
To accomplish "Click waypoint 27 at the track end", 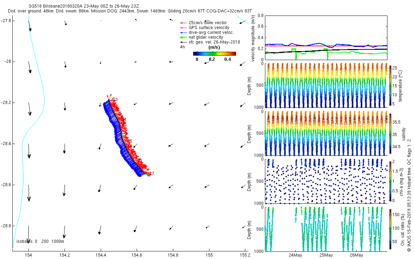I will (152, 173).
